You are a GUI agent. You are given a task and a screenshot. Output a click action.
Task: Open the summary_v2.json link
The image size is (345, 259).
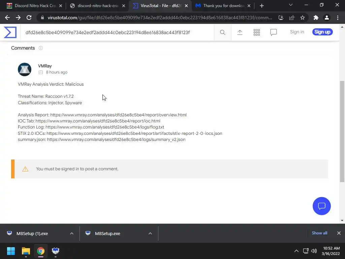(x=116, y=139)
